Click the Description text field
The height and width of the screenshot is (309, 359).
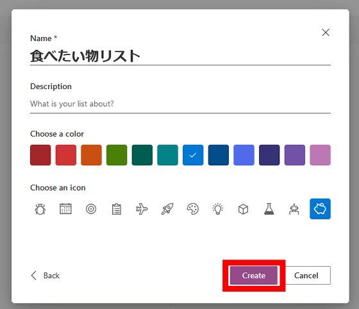coord(180,104)
